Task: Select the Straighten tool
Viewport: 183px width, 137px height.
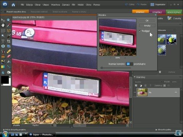Action: point(8,46)
